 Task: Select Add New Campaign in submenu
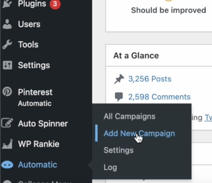(x=139, y=133)
